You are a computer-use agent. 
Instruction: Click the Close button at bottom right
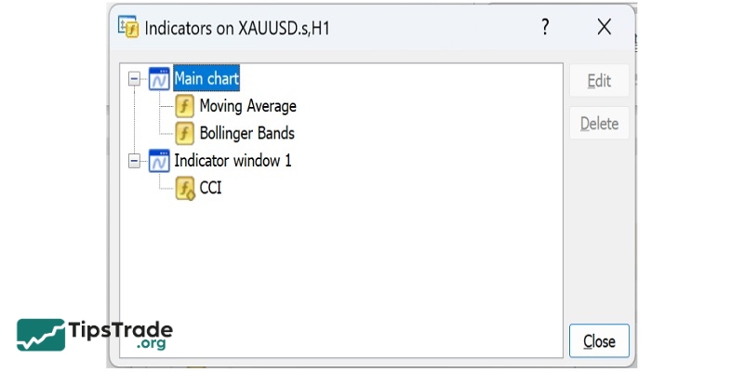tap(599, 341)
